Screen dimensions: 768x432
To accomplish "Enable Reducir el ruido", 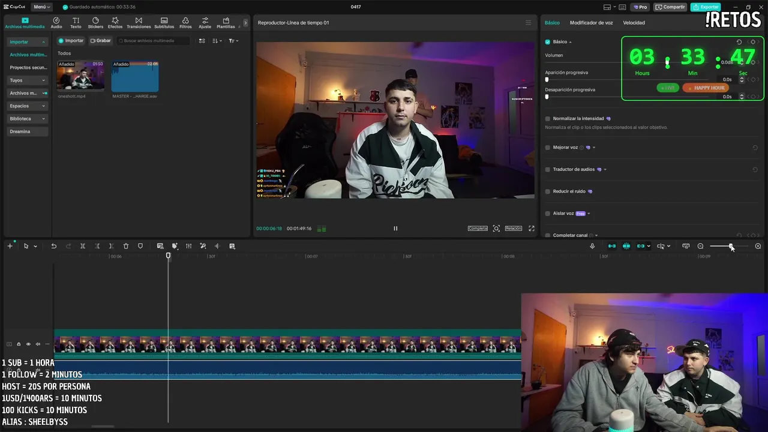I will click(x=548, y=191).
